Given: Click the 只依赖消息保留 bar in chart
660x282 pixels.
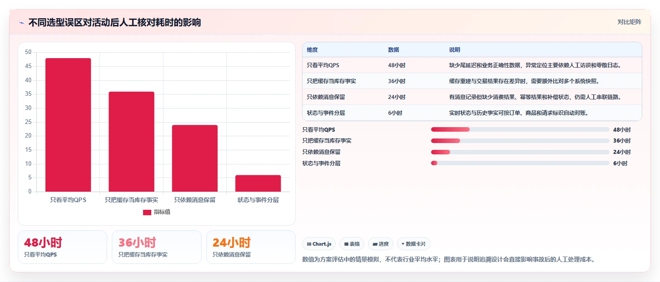Looking at the screenshot, I should [x=195, y=158].
